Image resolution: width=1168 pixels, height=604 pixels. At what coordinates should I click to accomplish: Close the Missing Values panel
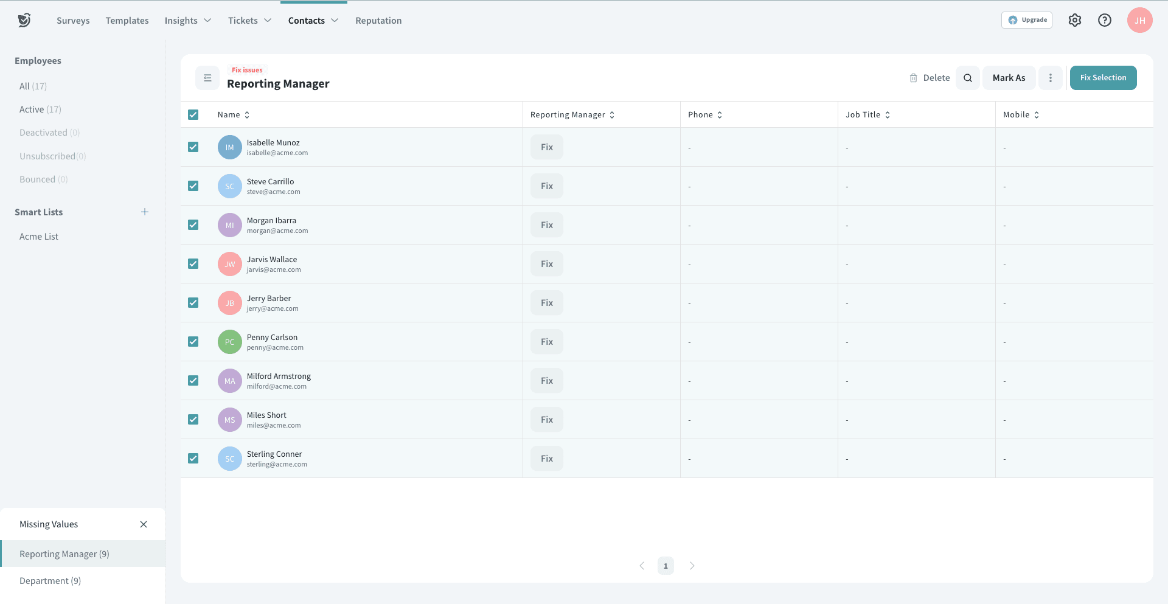[x=144, y=524]
